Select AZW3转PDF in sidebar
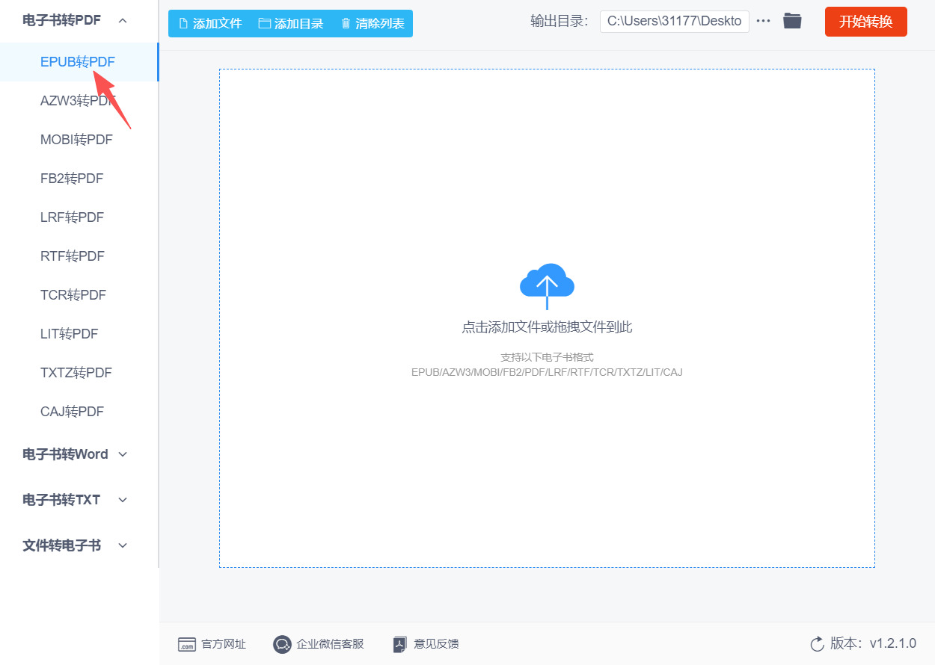 [x=78, y=101]
